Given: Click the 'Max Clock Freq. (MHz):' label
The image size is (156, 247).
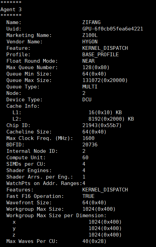Looking at the screenshot, I should coord(40,138).
